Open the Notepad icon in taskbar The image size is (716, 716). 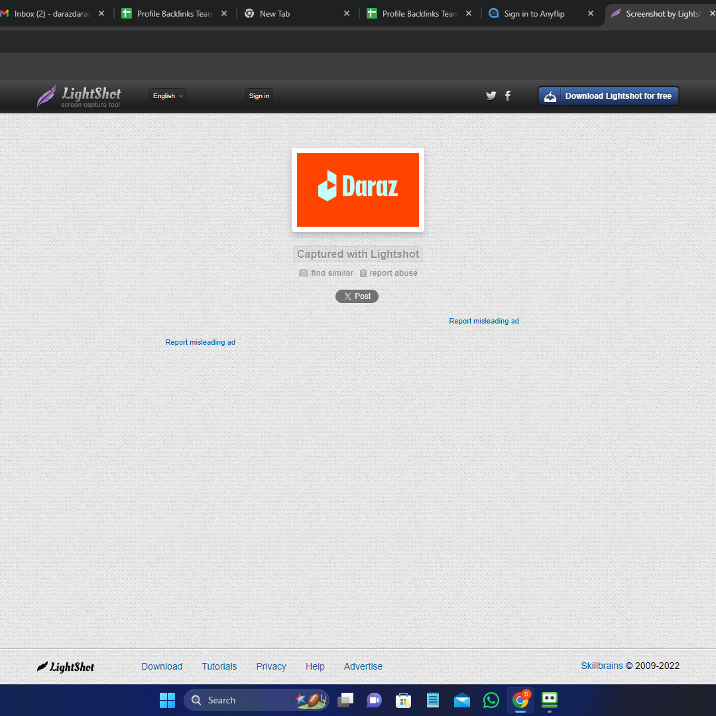click(x=433, y=700)
